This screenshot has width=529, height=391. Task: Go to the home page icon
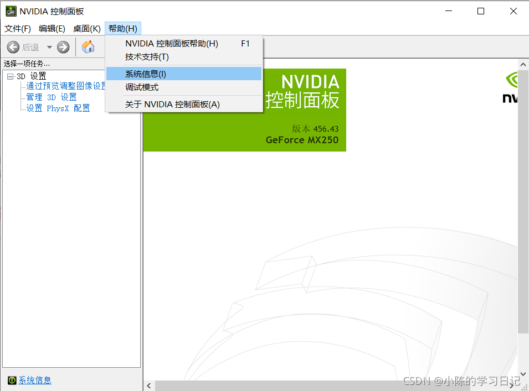(88, 47)
